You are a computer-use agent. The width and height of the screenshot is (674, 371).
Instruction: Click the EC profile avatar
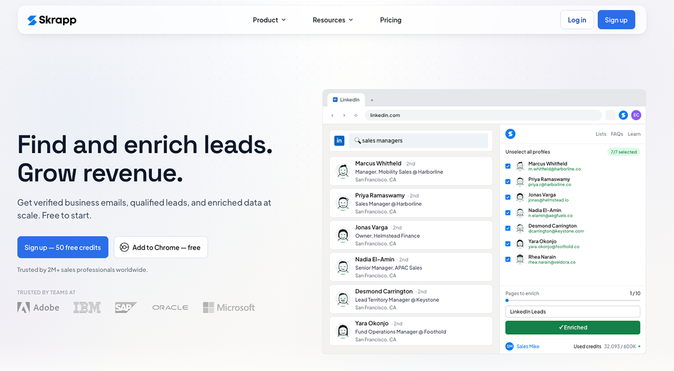(x=636, y=115)
